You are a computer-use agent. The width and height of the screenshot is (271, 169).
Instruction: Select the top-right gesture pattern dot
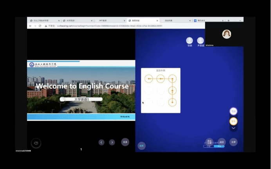coord(172,79)
